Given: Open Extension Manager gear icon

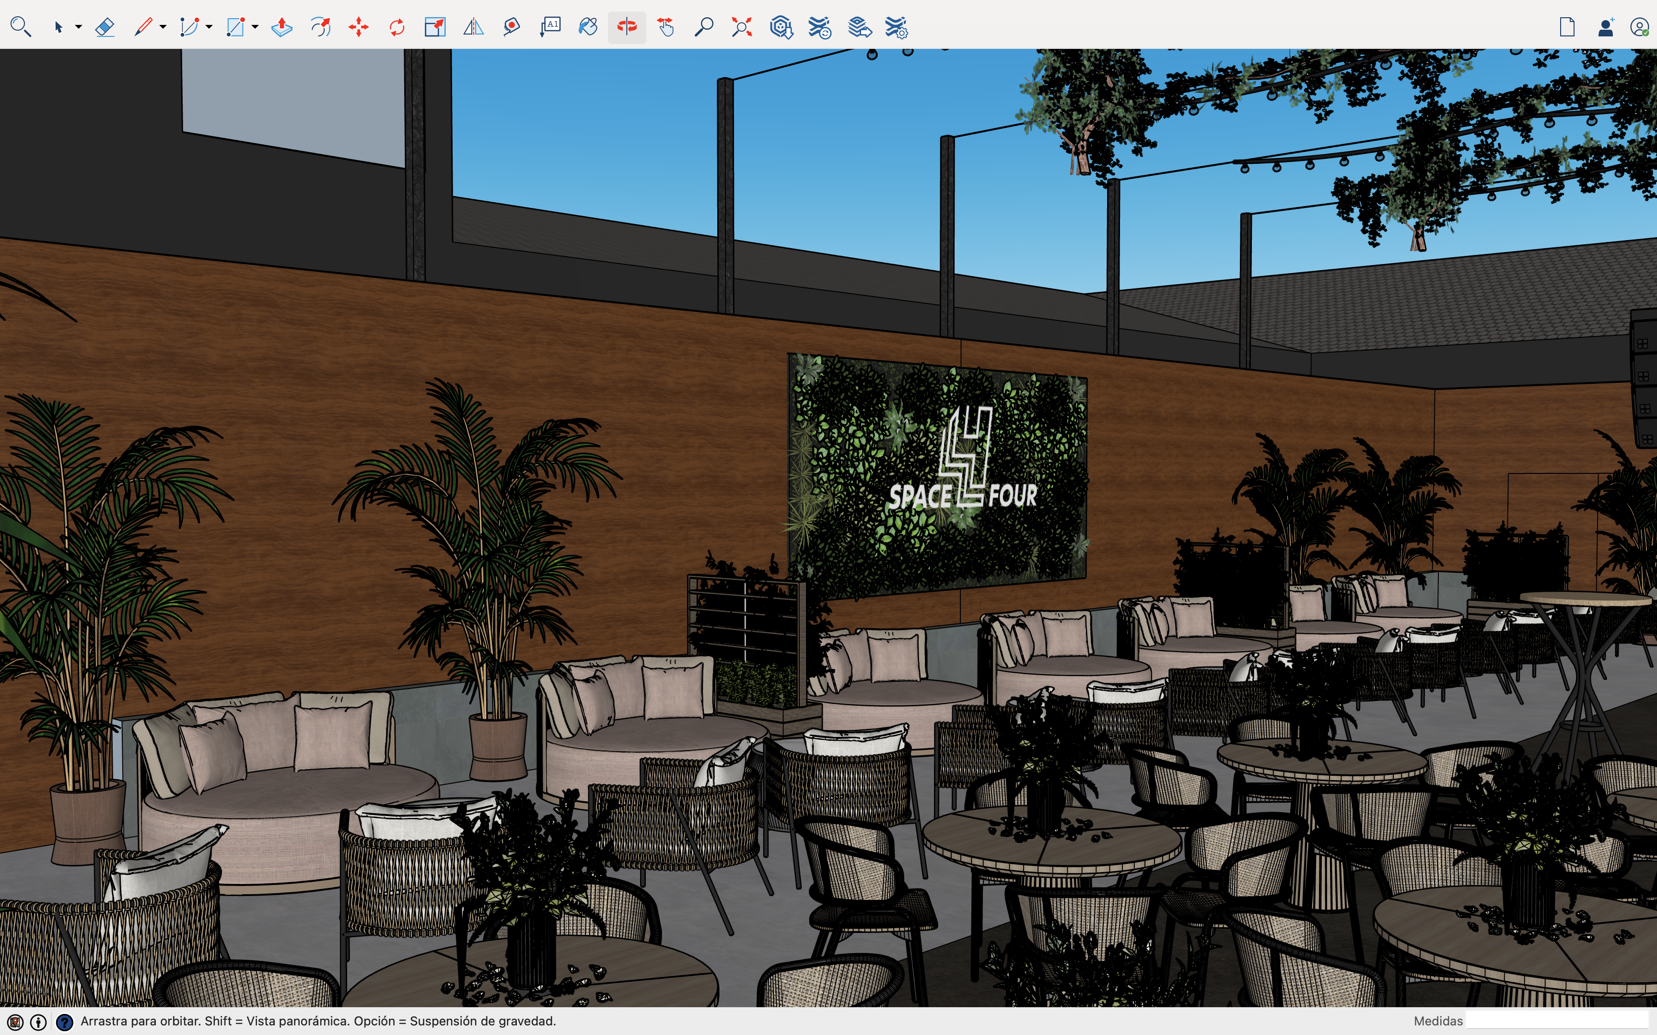Looking at the screenshot, I should tap(896, 27).
